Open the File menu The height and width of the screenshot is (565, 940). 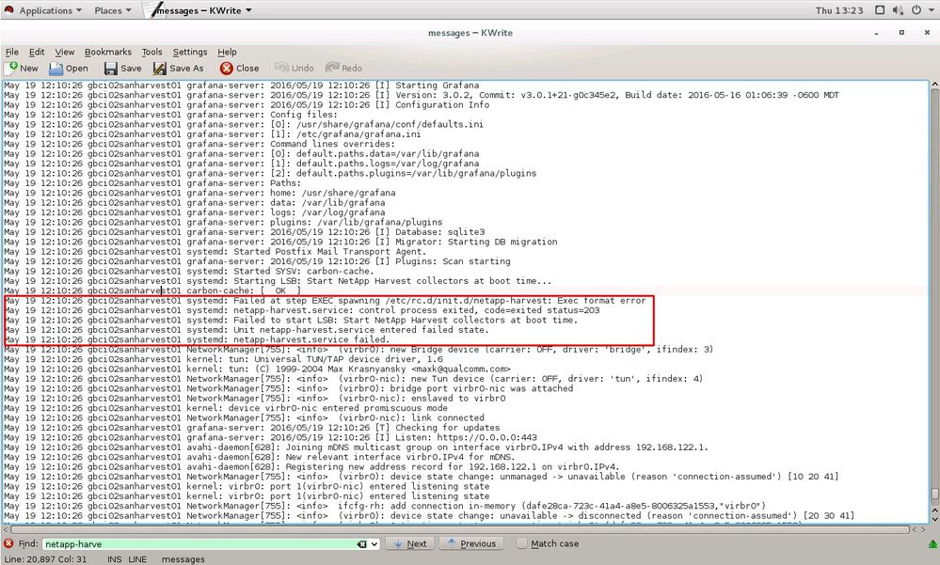click(12, 52)
